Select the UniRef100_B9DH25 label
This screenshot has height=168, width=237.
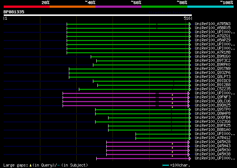[x=213, y=105]
